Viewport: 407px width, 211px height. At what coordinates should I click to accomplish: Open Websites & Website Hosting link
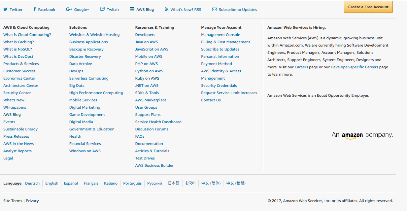pyautogui.click(x=94, y=35)
